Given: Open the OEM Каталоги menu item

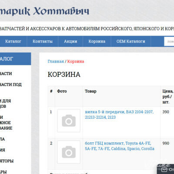Looking at the screenshot, I should (131, 41).
